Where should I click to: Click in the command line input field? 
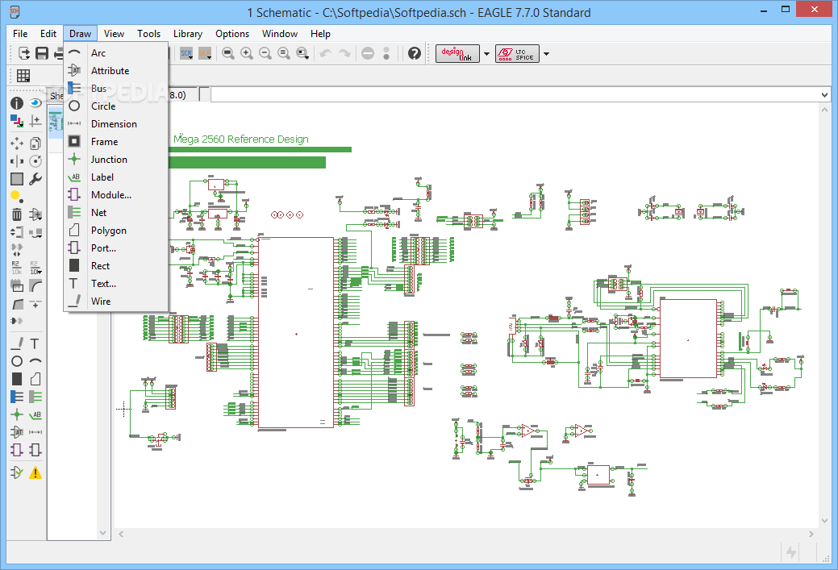[515, 95]
